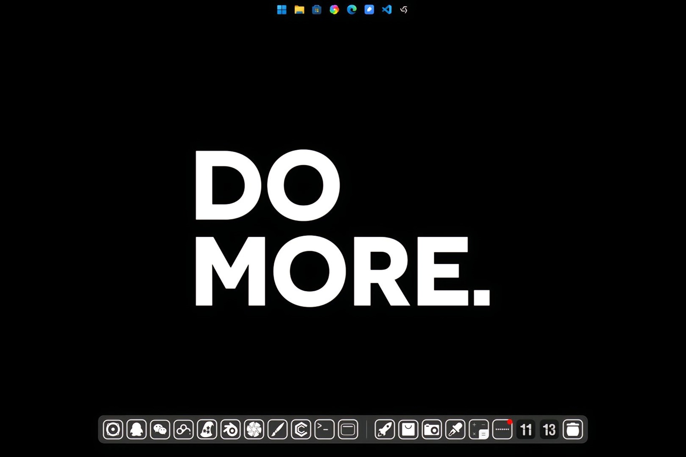This screenshot has height=457, width=686.
Task: Launch Visual Studio Code
Action: pos(387,10)
